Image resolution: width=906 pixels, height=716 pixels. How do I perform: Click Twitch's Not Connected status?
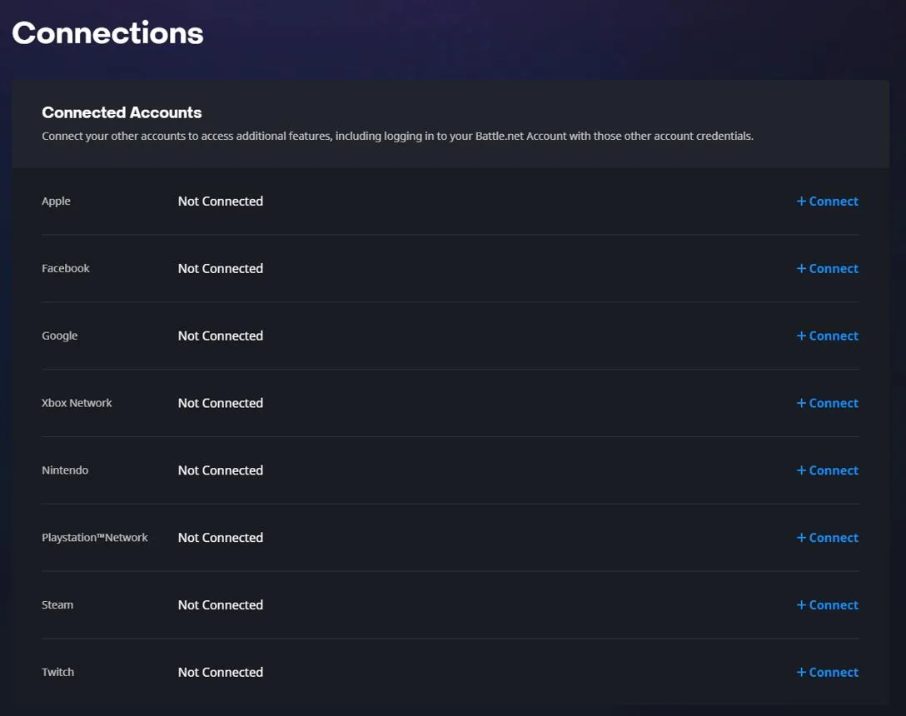click(x=221, y=673)
